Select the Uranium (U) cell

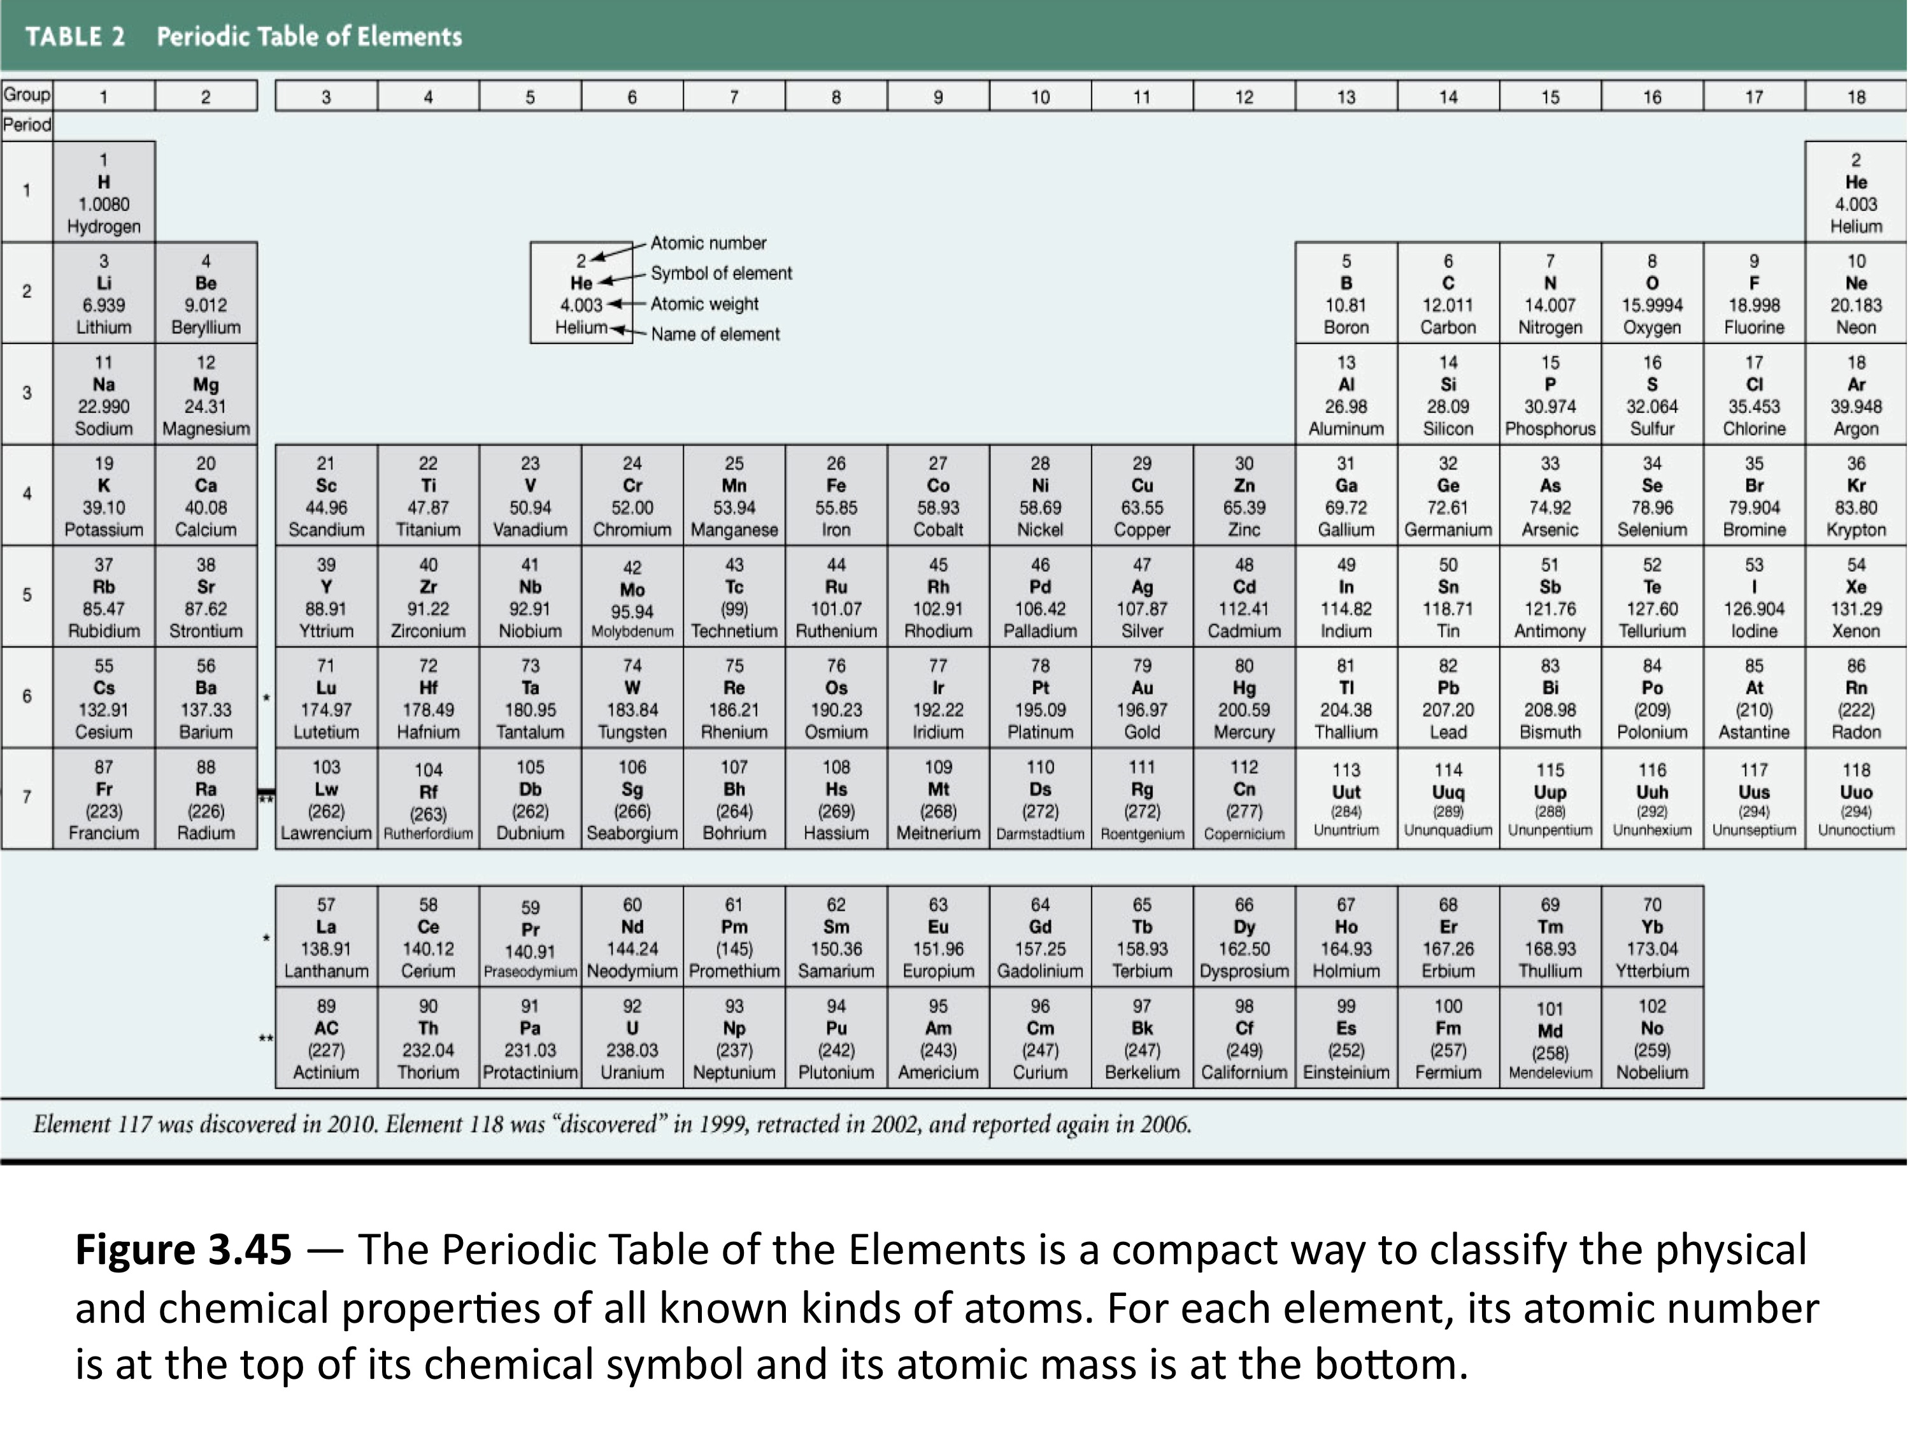(x=632, y=1038)
